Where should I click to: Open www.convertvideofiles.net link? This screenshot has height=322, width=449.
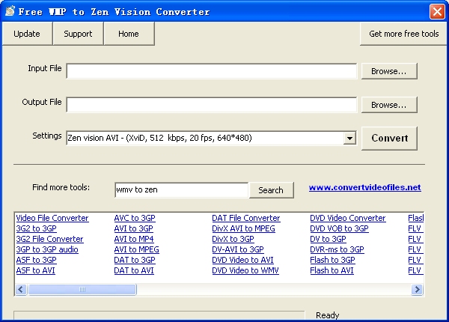pyautogui.click(x=365, y=187)
